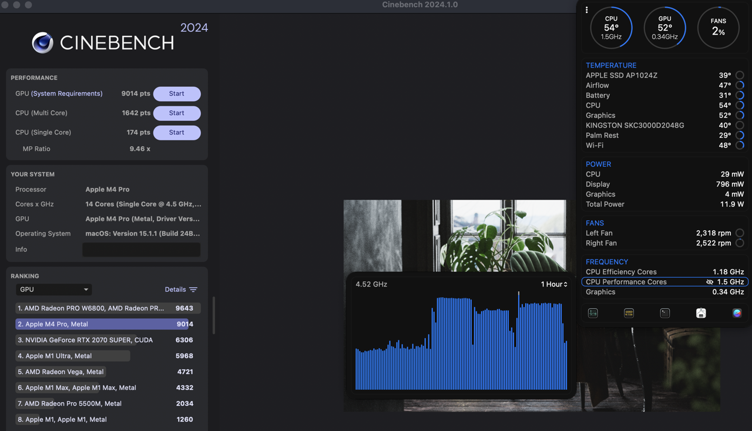Open the three-dot options menu in the sensor panel
Screen dimensions: 752x431
coord(586,10)
